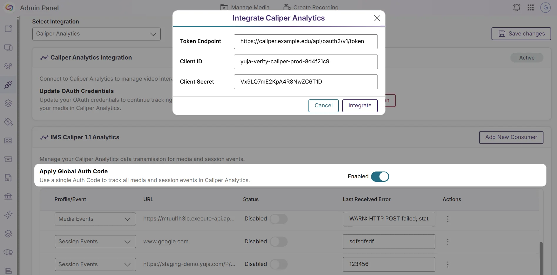Enable the www.google.com Session Events toggle
Screen dimensions: 557x275
(278, 242)
